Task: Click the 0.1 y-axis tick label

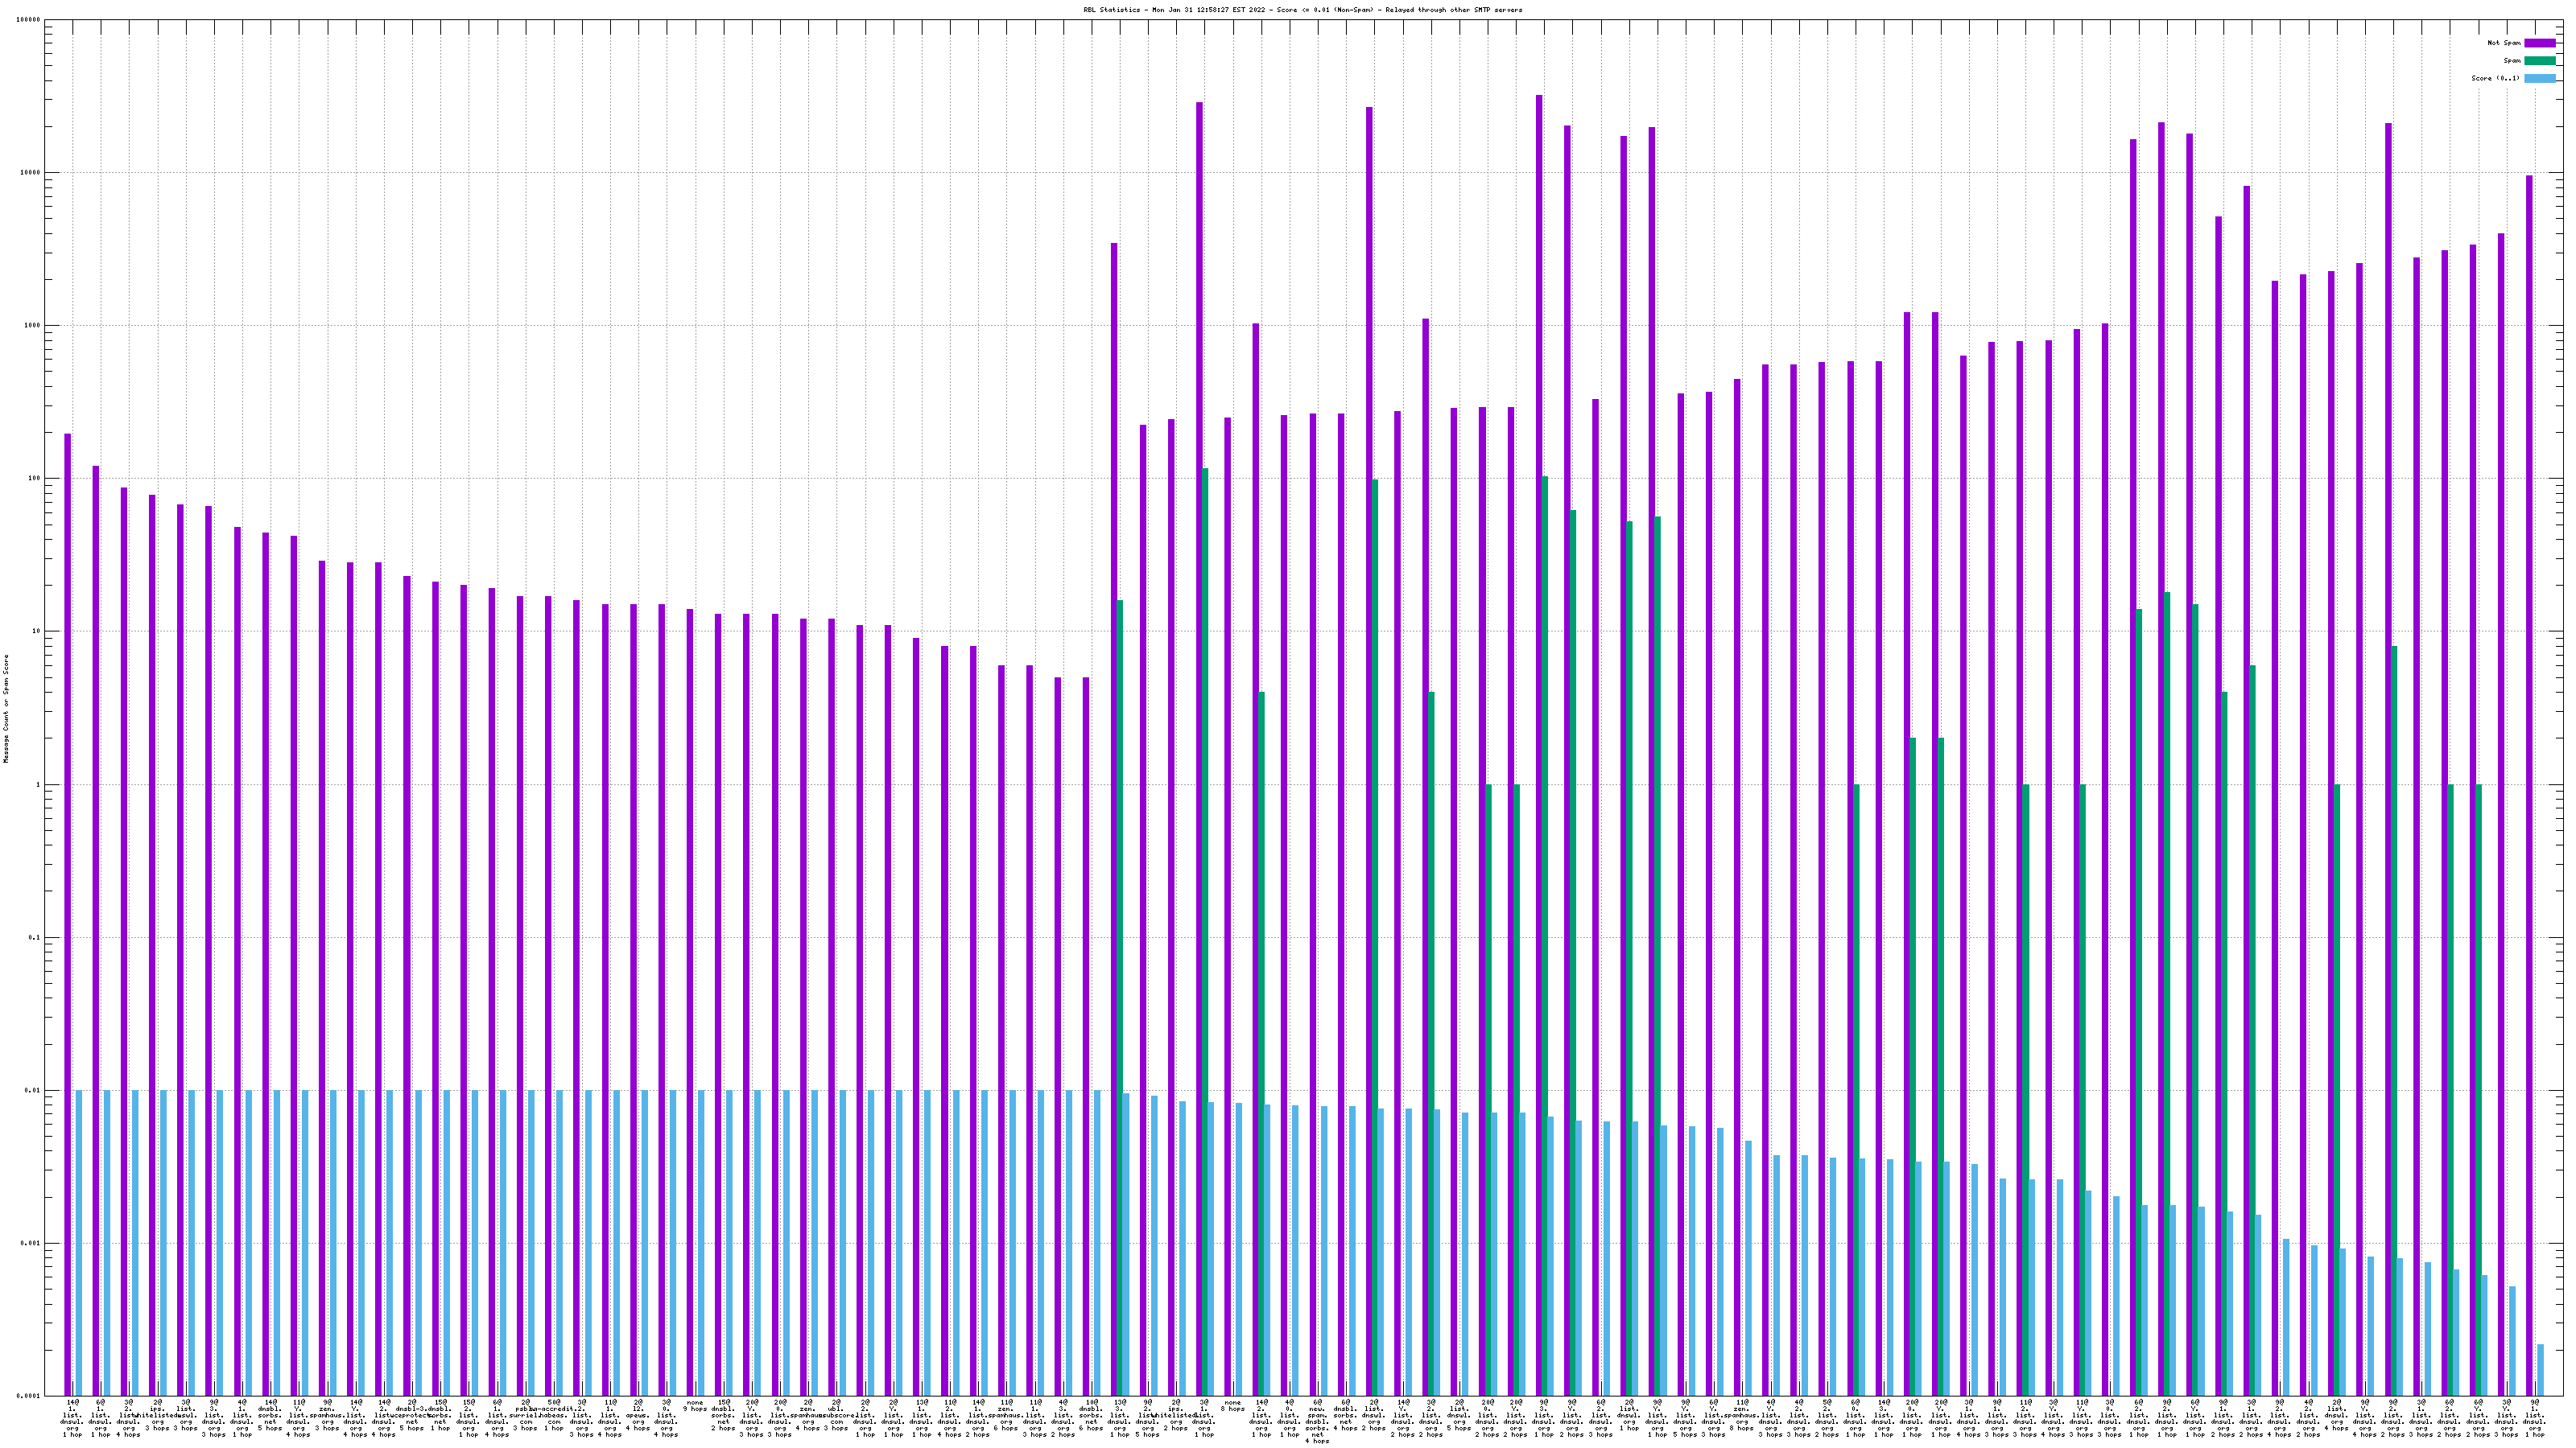Action: click(x=34, y=938)
